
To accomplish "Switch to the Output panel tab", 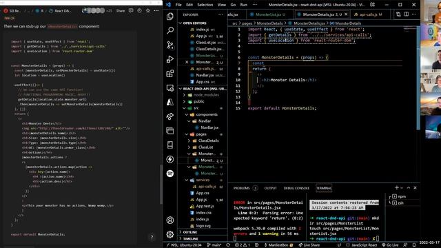I will 271,188.
